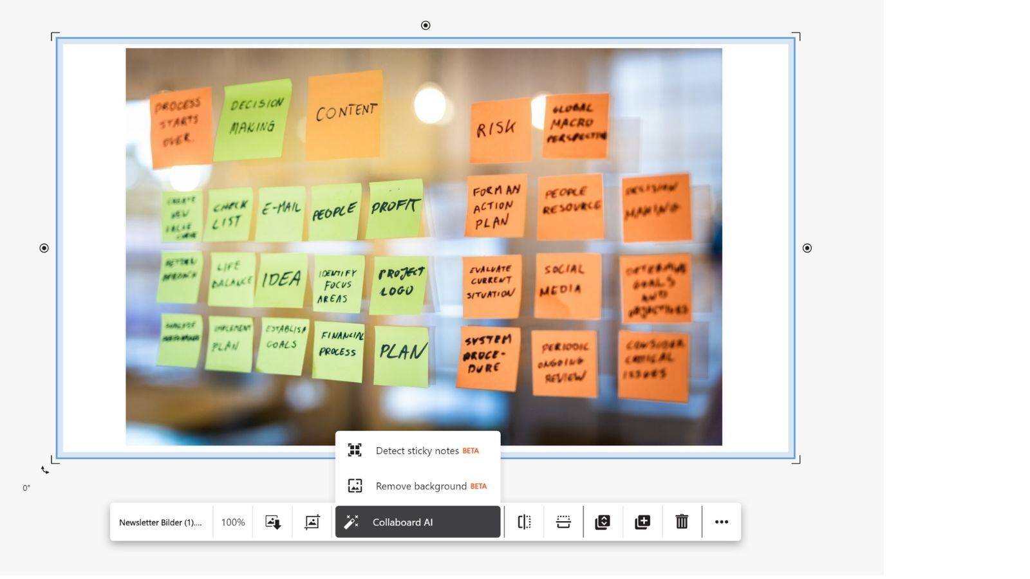Duplicate the image using the duplicate icon
The width and height of the screenshot is (1030, 579).
pyautogui.click(x=642, y=522)
